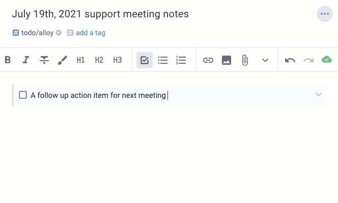Insert a link with the chain icon

pos(208,60)
